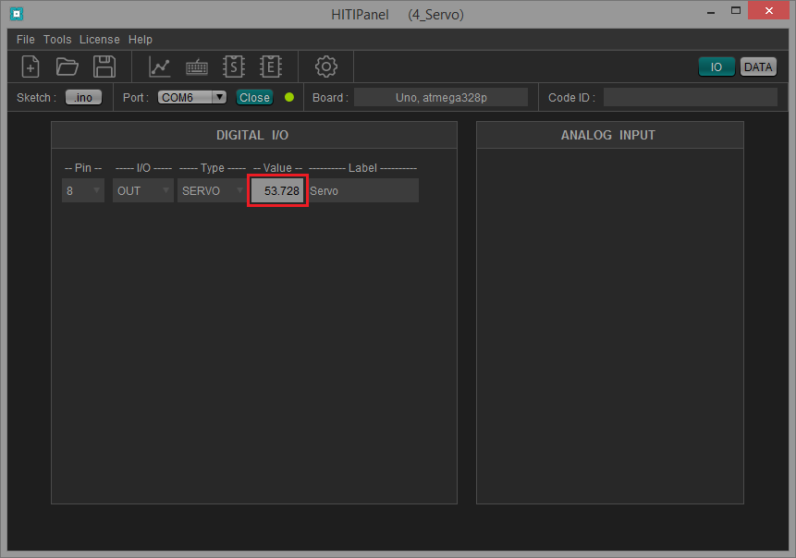Close the serial port connection
Screen dimensions: 796x558
pyautogui.click(x=254, y=97)
